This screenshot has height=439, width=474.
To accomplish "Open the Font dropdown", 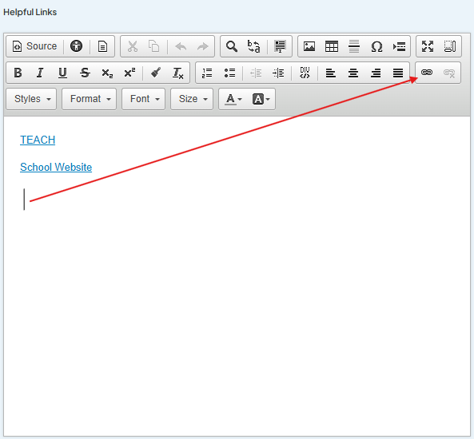I will click(144, 99).
